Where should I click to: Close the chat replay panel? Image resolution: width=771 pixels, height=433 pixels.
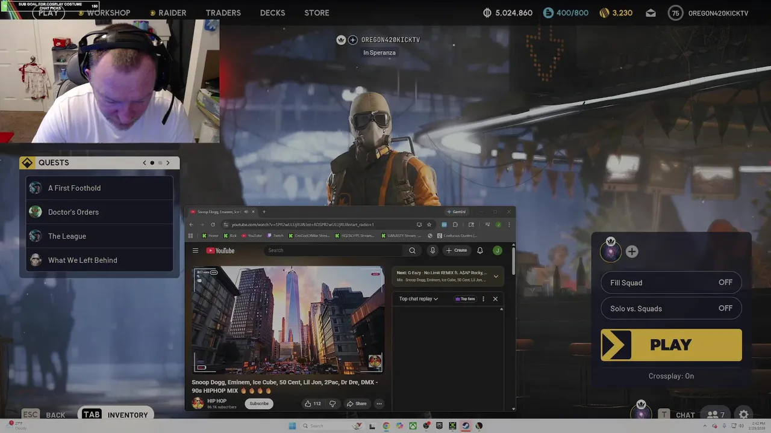(x=495, y=299)
